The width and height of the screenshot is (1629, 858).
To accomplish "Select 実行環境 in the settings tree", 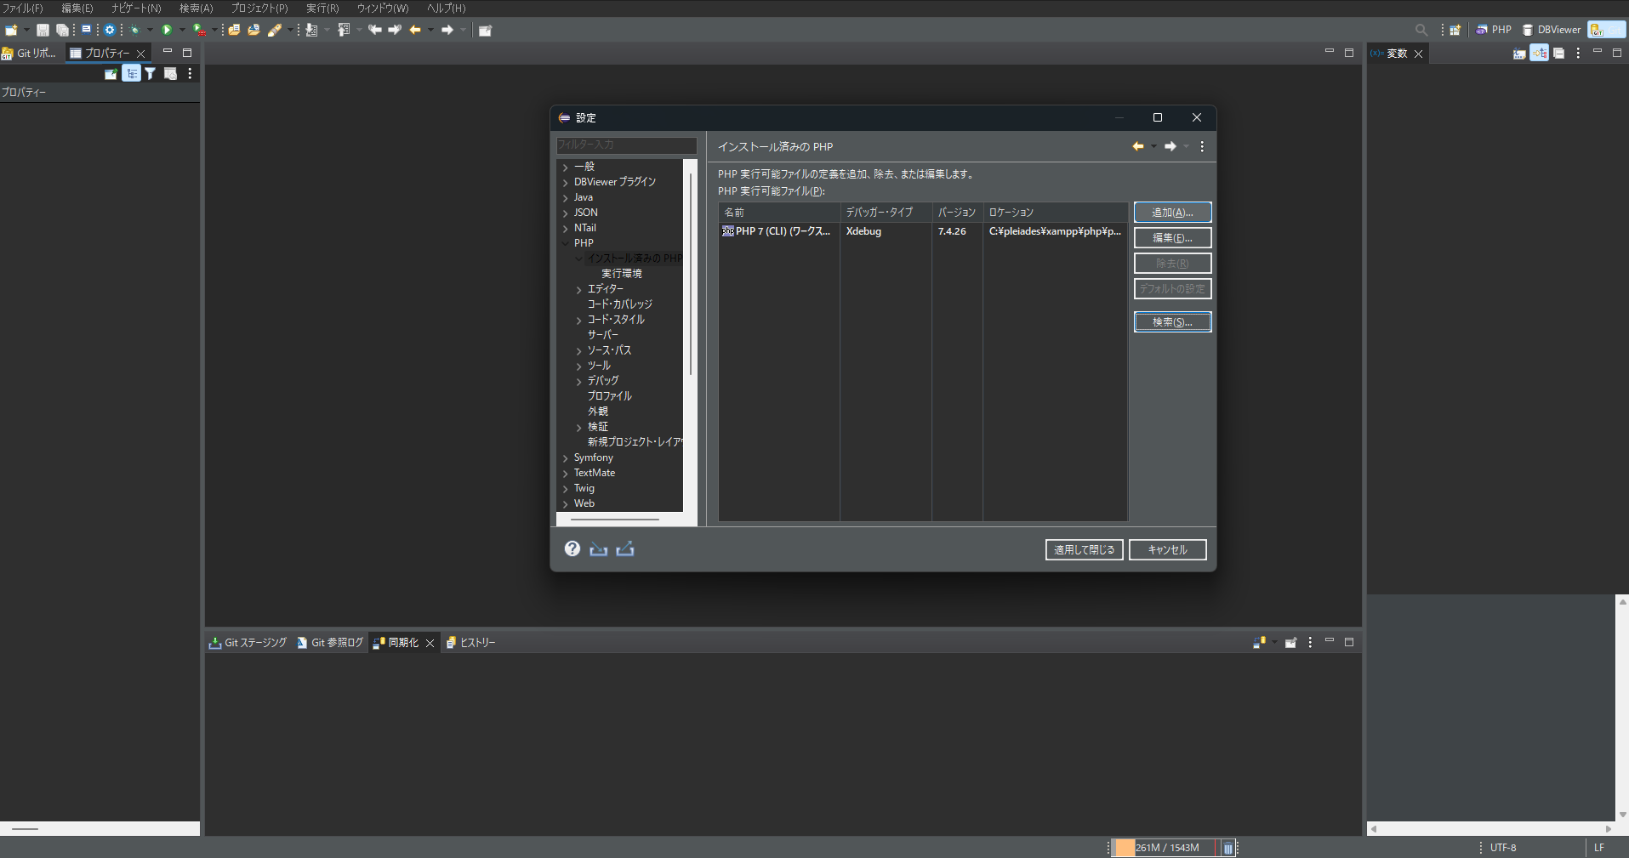I will pos(622,274).
